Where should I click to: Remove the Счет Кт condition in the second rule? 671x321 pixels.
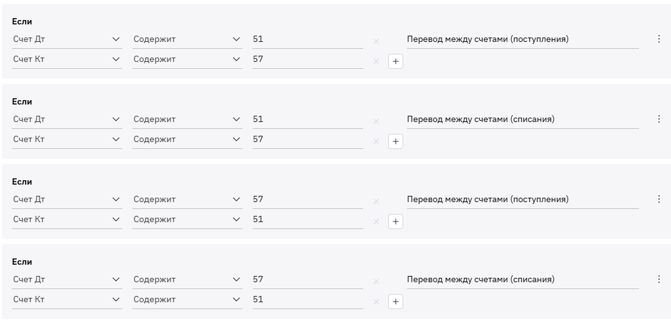[x=376, y=141]
